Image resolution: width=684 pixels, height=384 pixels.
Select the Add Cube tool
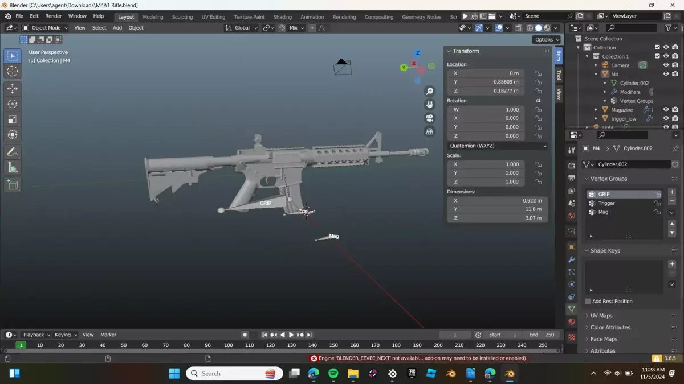13,184
